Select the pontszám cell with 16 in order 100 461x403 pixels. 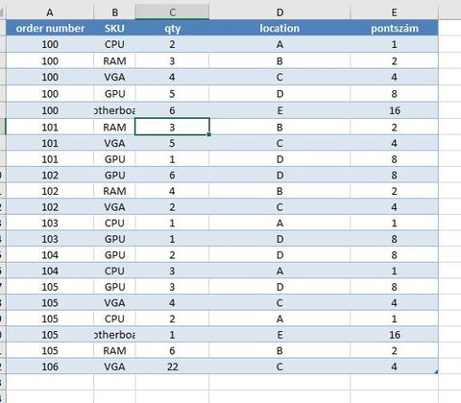[x=394, y=110]
